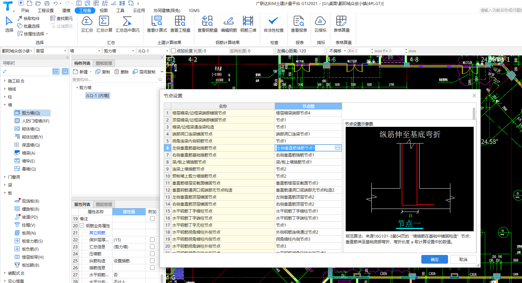Collapse 钢筋业务属性 property group
Image resolution: width=522 pixels, height=283 pixels.
pyautogui.click(x=82, y=226)
